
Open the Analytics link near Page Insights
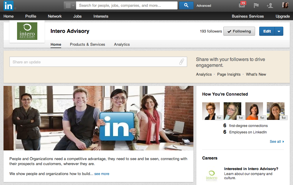point(204,74)
